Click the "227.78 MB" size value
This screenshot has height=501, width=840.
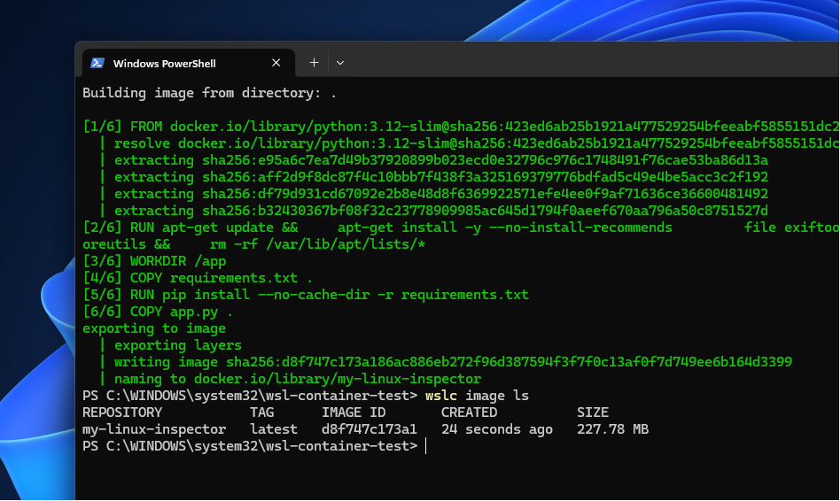point(613,429)
